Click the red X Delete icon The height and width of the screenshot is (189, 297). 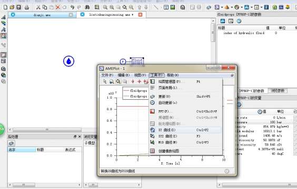(58, 7)
